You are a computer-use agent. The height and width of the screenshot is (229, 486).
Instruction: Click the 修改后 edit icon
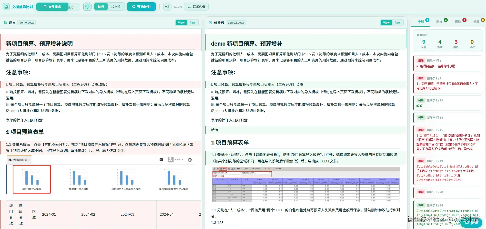[210, 23]
